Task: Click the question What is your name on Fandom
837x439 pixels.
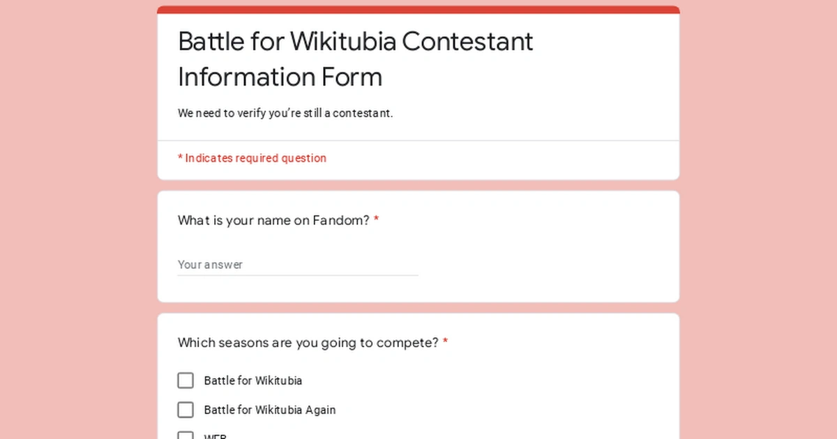Action: [272, 220]
